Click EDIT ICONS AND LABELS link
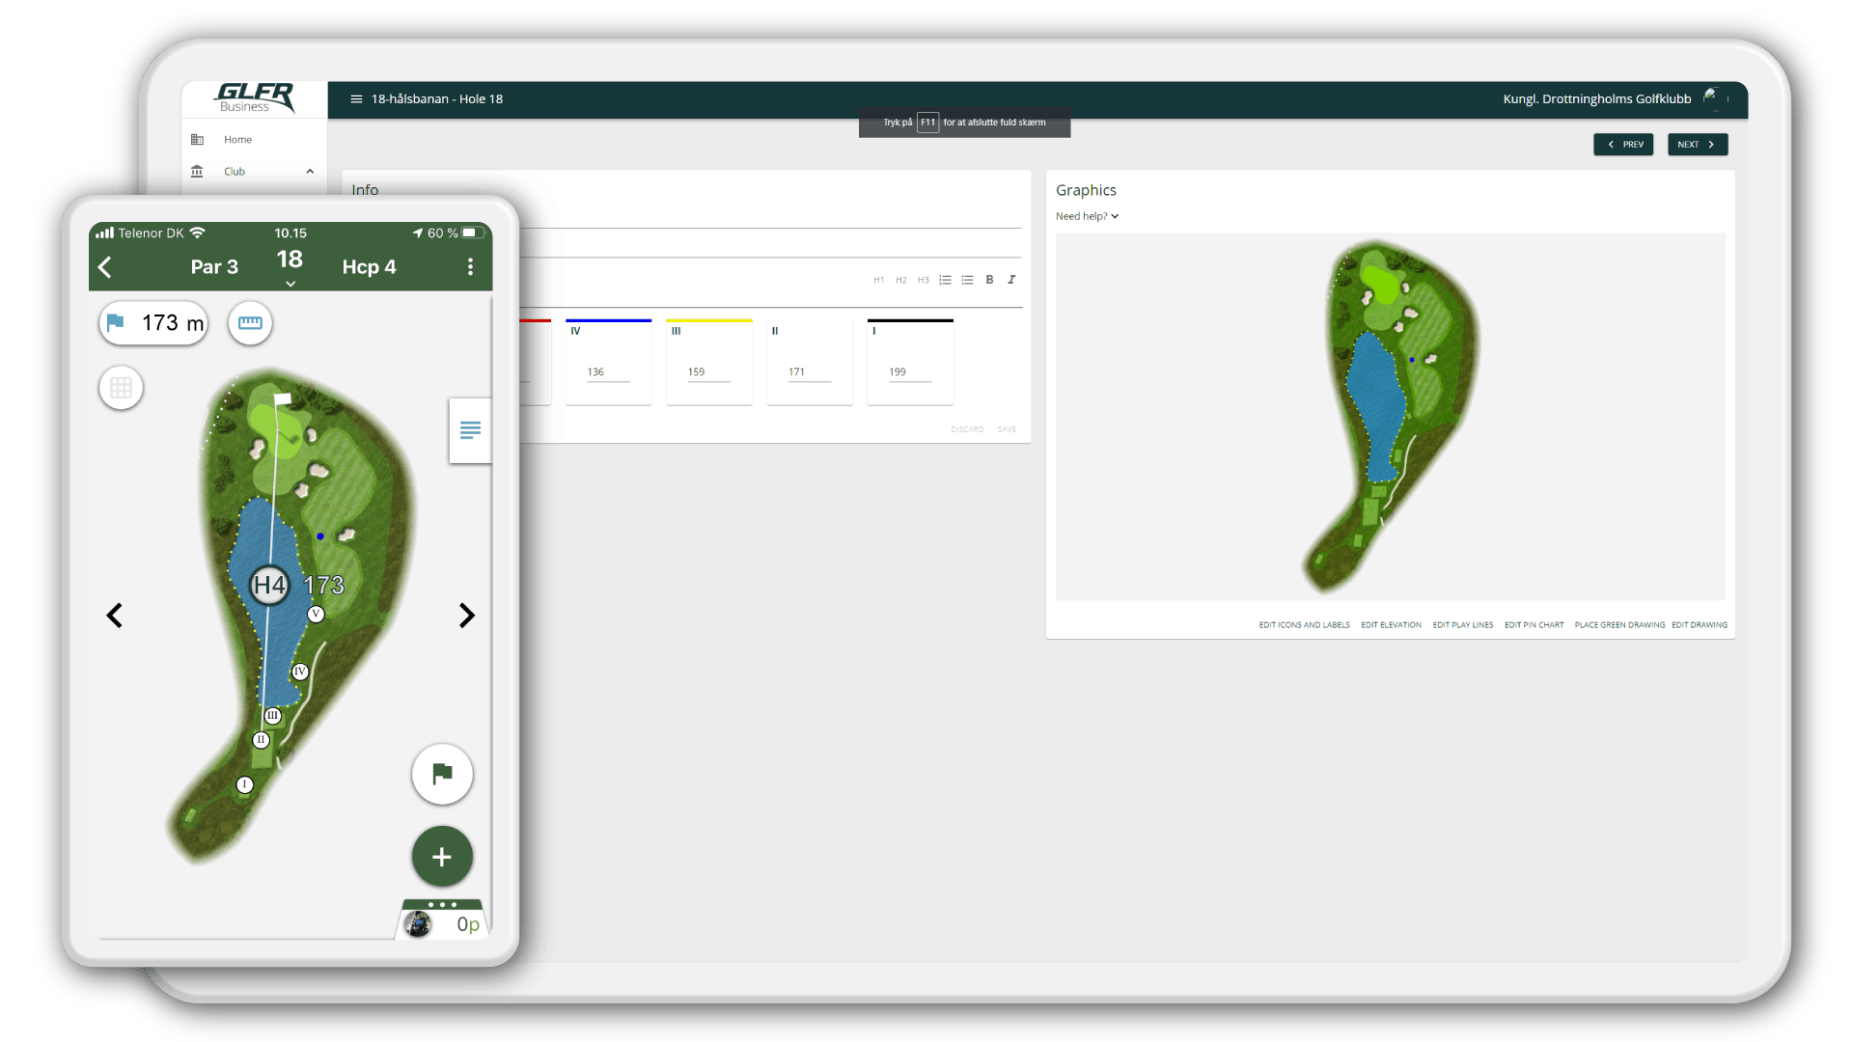The image size is (1853, 1042). tap(1304, 625)
